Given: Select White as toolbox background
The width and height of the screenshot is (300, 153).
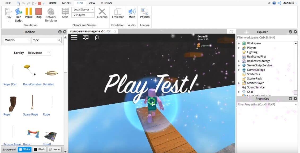Looking at the screenshot, I should pos(24,149).
